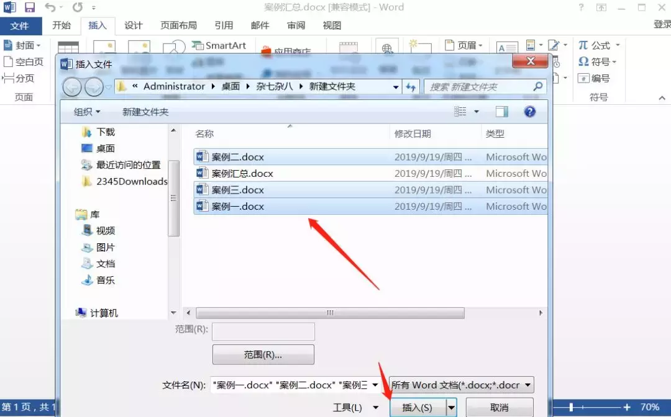Viewport: 671px width, 417px height.
Task: Open the file type filter dropdown
Action: pos(527,385)
